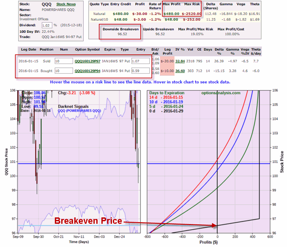Click the Theta $/day value '7.7'
This screenshot has width=287, height=247.
pos(256,61)
